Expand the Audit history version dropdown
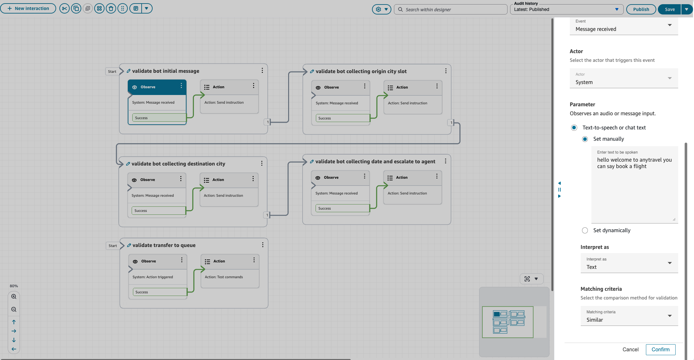The height and width of the screenshot is (360, 694). tap(567, 9)
